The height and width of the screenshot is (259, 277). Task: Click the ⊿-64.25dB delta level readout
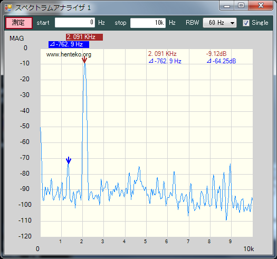(x=222, y=61)
